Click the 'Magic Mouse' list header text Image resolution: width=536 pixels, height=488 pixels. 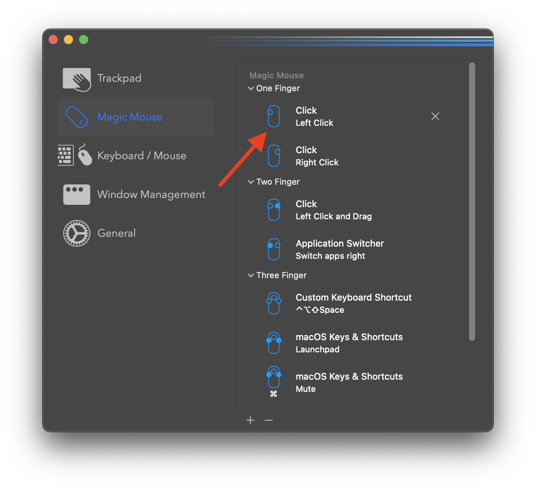276,76
